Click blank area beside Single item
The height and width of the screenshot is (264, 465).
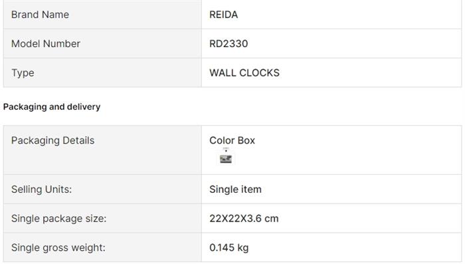click(362, 189)
